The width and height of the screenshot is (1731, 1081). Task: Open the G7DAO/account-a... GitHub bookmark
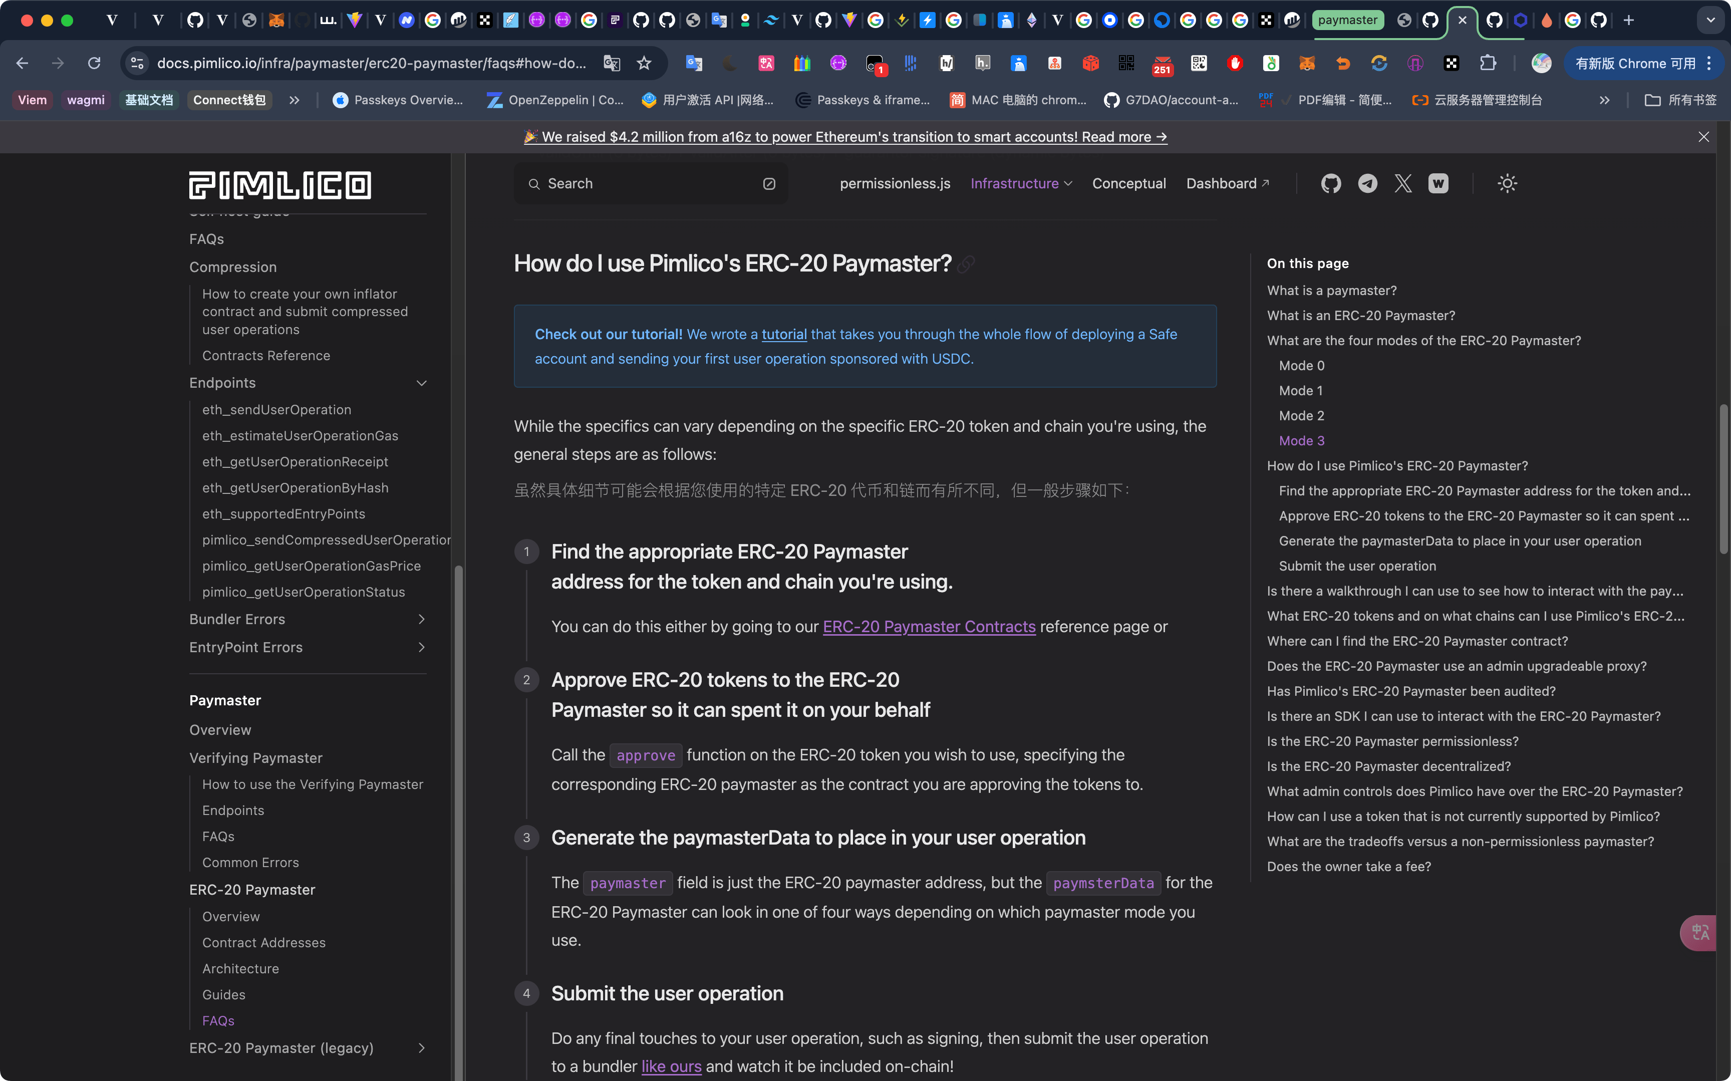pyautogui.click(x=1172, y=100)
